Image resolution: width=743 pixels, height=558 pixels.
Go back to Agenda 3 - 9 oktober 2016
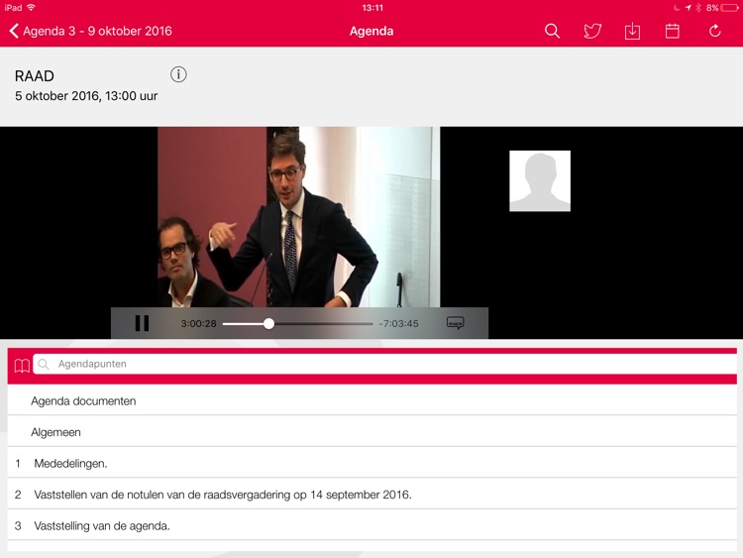click(90, 32)
